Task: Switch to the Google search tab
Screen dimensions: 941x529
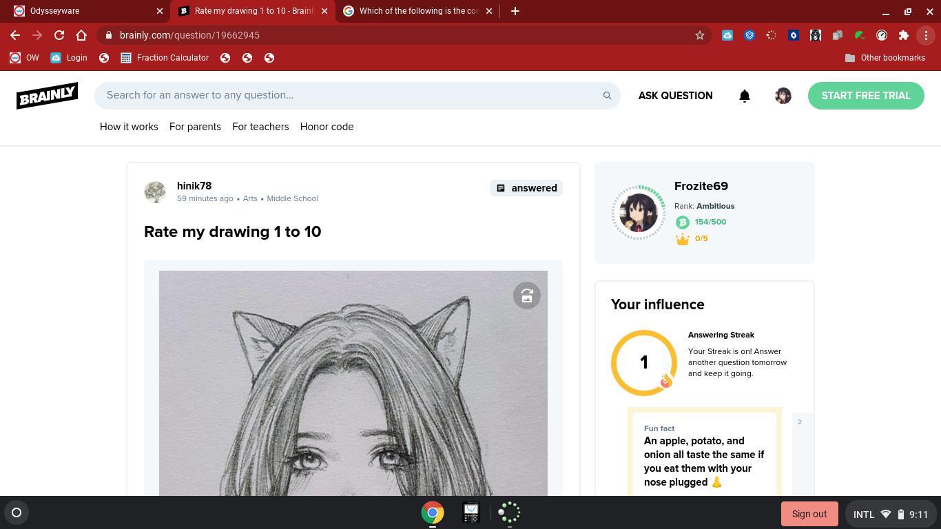Action: coord(417,11)
